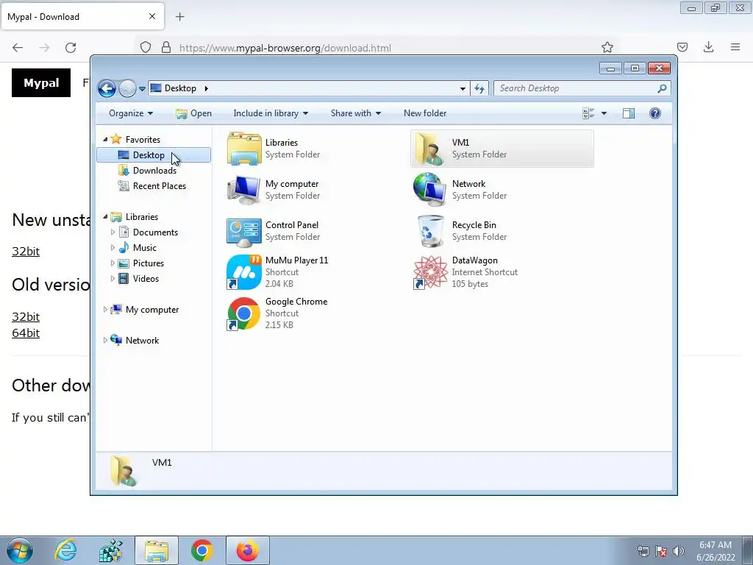Click New folder in toolbar
753x565 pixels.
pos(425,113)
